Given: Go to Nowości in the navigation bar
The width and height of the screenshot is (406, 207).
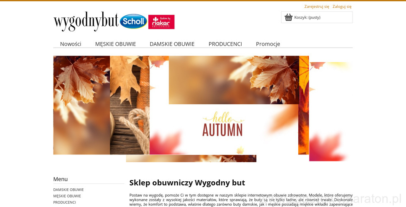Looking at the screenshot, I should tap(71, 44).
